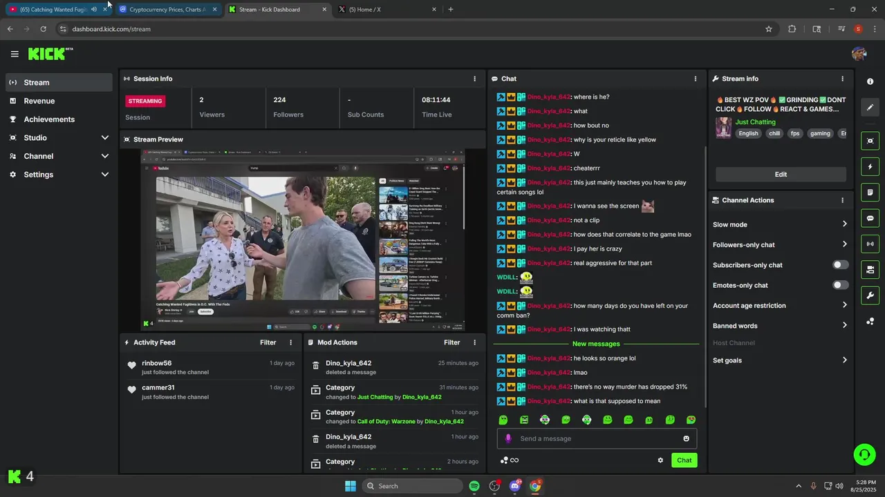The width and height of the screenshot is (885, 497).
Task: Click the stream preview video thumbnail
Action: [x=303, y=240]
